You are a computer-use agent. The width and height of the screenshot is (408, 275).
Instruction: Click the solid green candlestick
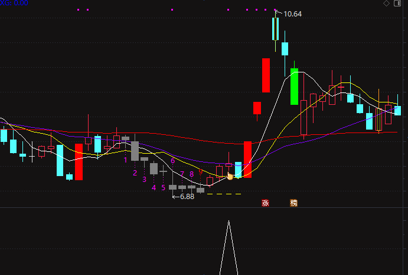(294, 87)
